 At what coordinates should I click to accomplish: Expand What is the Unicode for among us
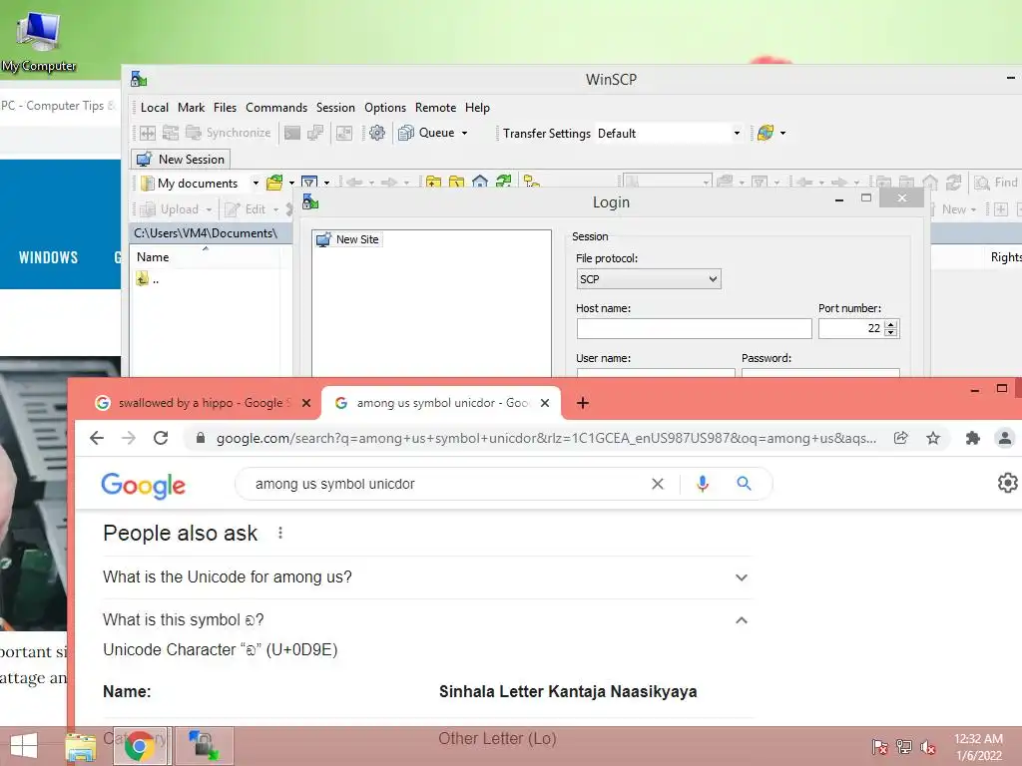427,577
